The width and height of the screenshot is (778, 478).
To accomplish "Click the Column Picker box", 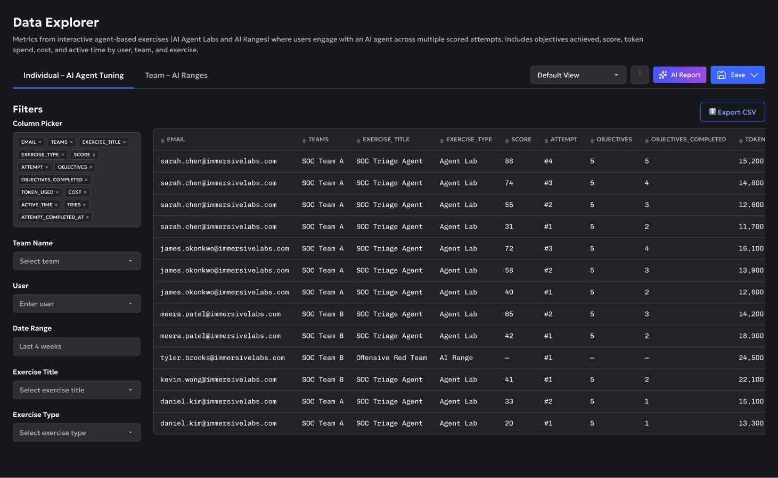I will pyautogui.click(x=77, y=180).
